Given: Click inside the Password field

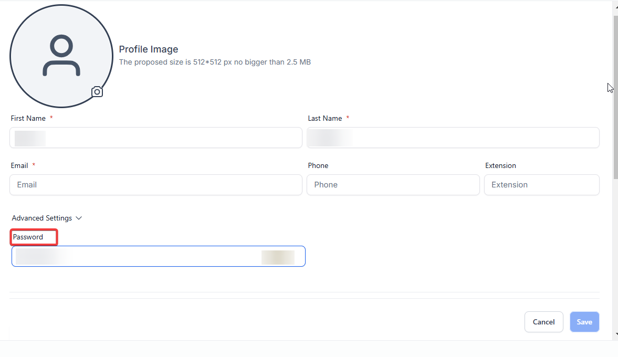Looking at the screenshot, I should pyautogui.click(x=158, y=256).
